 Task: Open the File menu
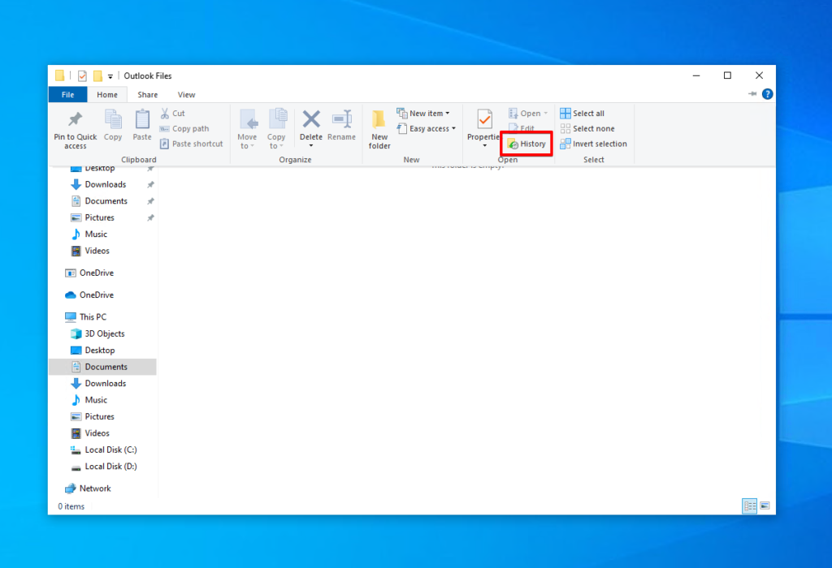pyautogui.click(x=67, y=94)
